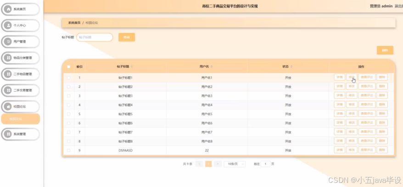The width and height of the screenshot is (403, 187).
Task: Click the DSFAASD title cell
Action: 125,151
